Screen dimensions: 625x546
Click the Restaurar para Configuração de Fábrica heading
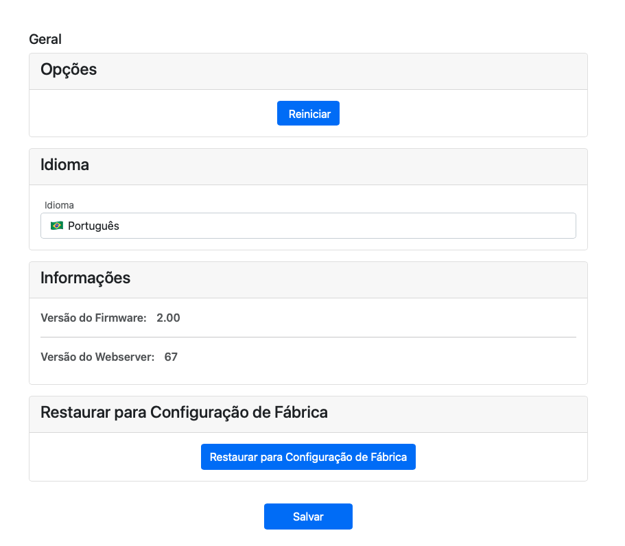click(184, 412)
